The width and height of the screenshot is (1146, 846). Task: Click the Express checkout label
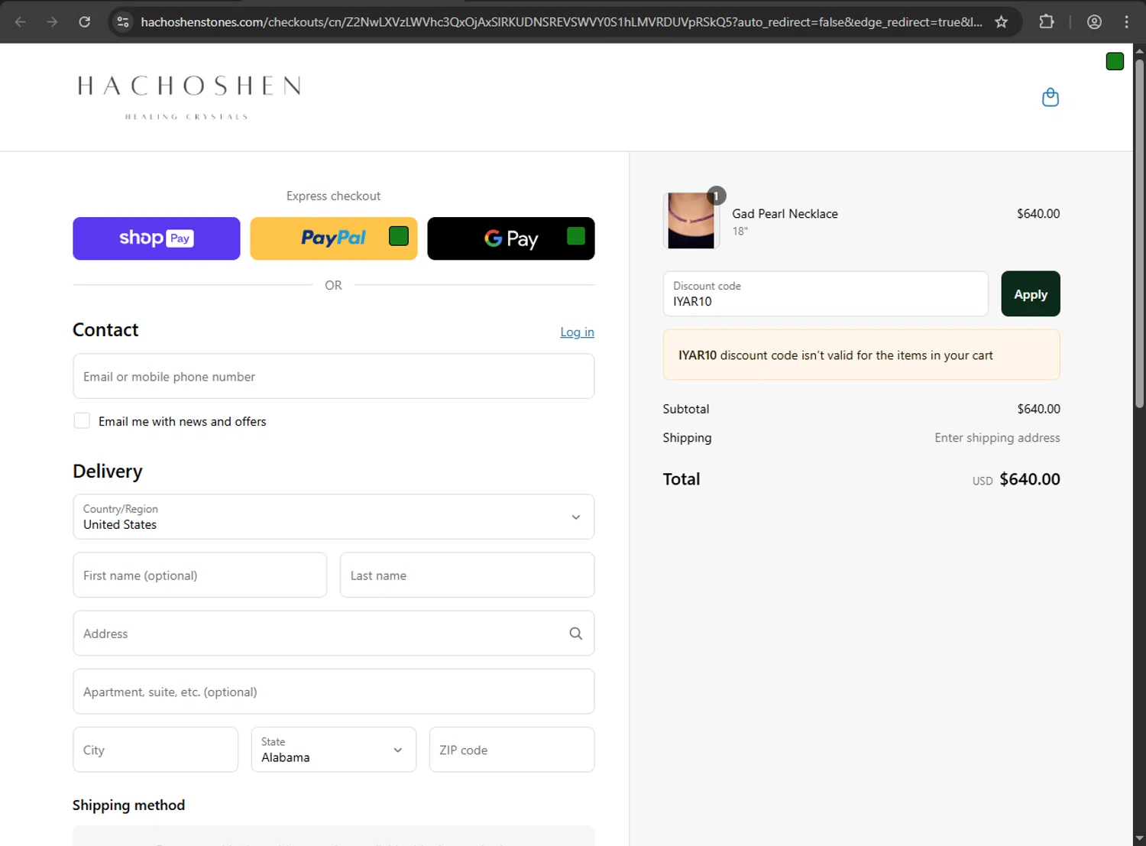[x=333, y=196]
